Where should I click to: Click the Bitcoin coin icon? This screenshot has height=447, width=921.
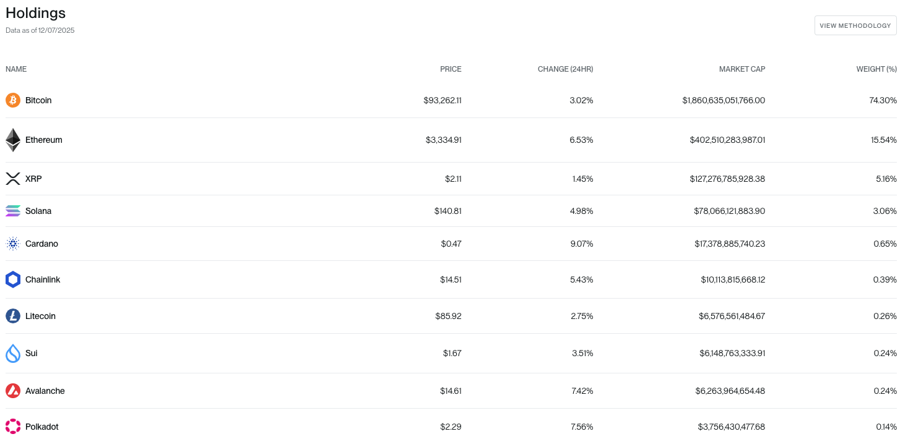[12, 100]
